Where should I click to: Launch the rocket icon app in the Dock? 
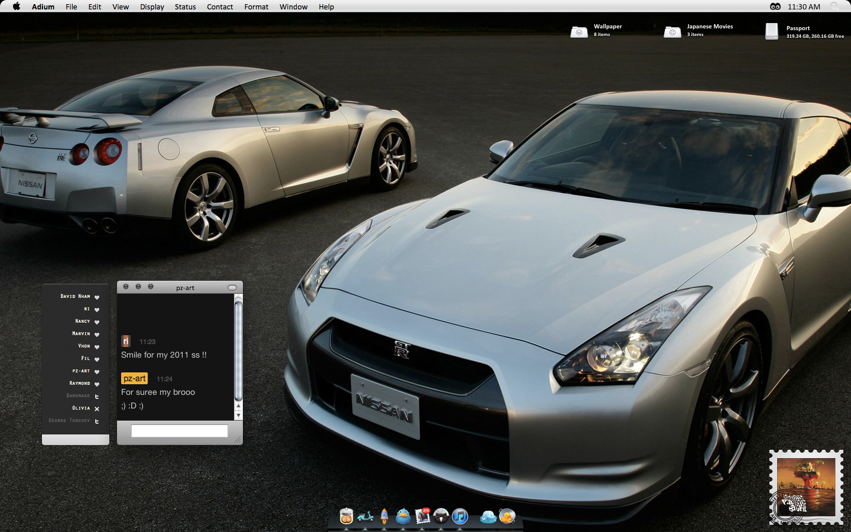[384, 516]
